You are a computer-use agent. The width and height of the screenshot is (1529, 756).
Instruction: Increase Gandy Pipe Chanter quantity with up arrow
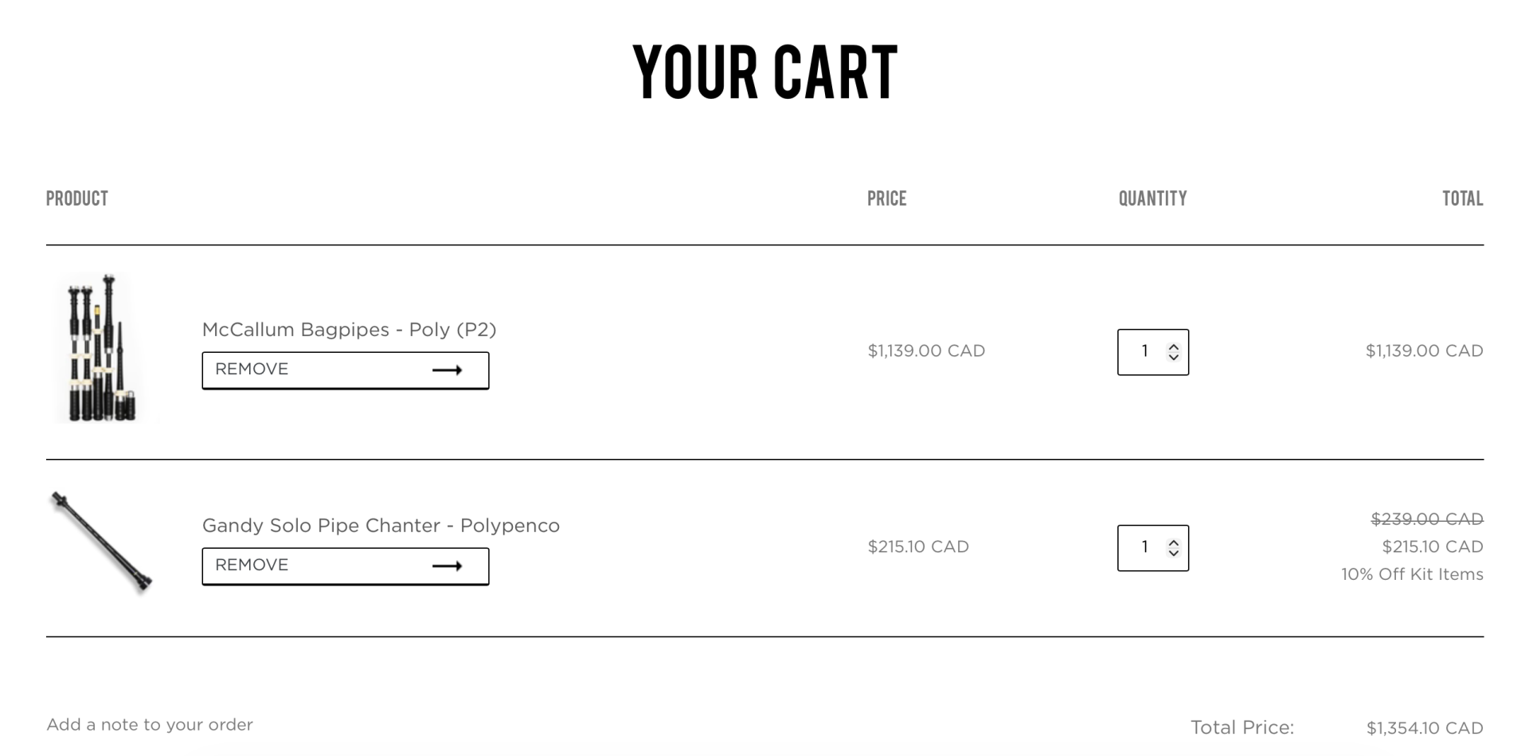1173,543
